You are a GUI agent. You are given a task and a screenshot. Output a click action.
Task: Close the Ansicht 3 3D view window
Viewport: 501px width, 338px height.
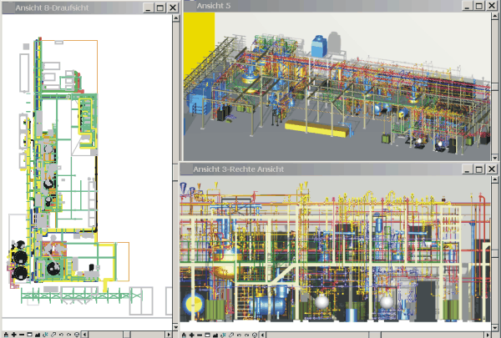[x=492, y=4]
